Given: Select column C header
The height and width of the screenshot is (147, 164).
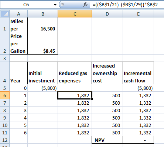Looking at the screenshot, I should click(75, 14).
